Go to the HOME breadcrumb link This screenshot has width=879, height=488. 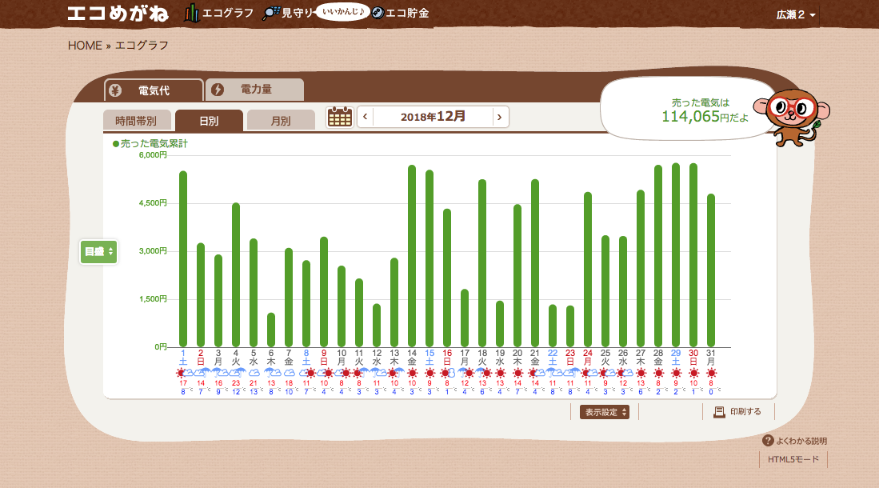point(85,46)
